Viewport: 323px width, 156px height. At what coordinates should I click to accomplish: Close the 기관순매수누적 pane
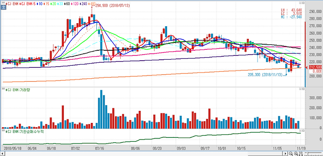tap(304, 131)
